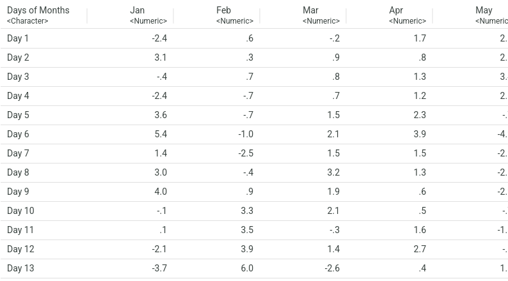Click the Day 6 row label
The image size is (508, 281).
(18, 134)
